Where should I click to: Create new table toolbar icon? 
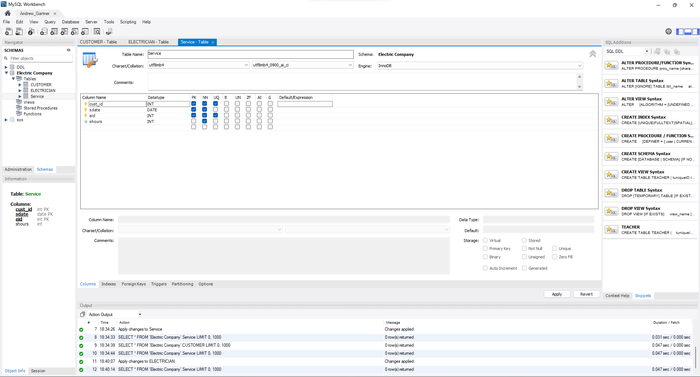pos(54,32)
